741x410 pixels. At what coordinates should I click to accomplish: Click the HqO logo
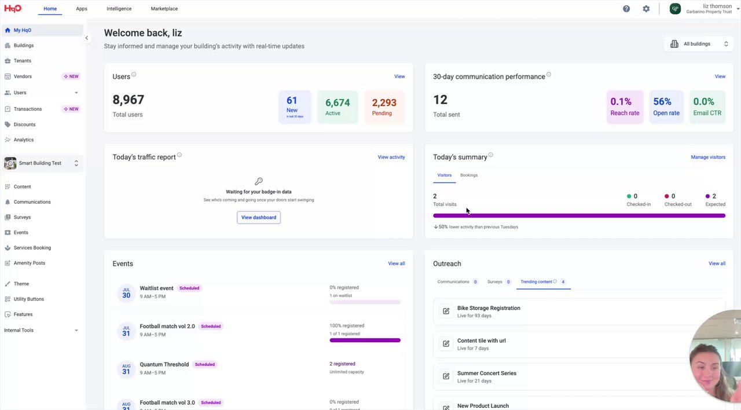13,9
